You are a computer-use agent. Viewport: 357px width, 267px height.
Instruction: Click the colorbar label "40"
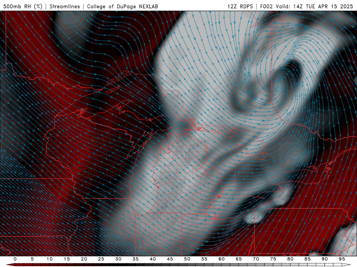153,259
